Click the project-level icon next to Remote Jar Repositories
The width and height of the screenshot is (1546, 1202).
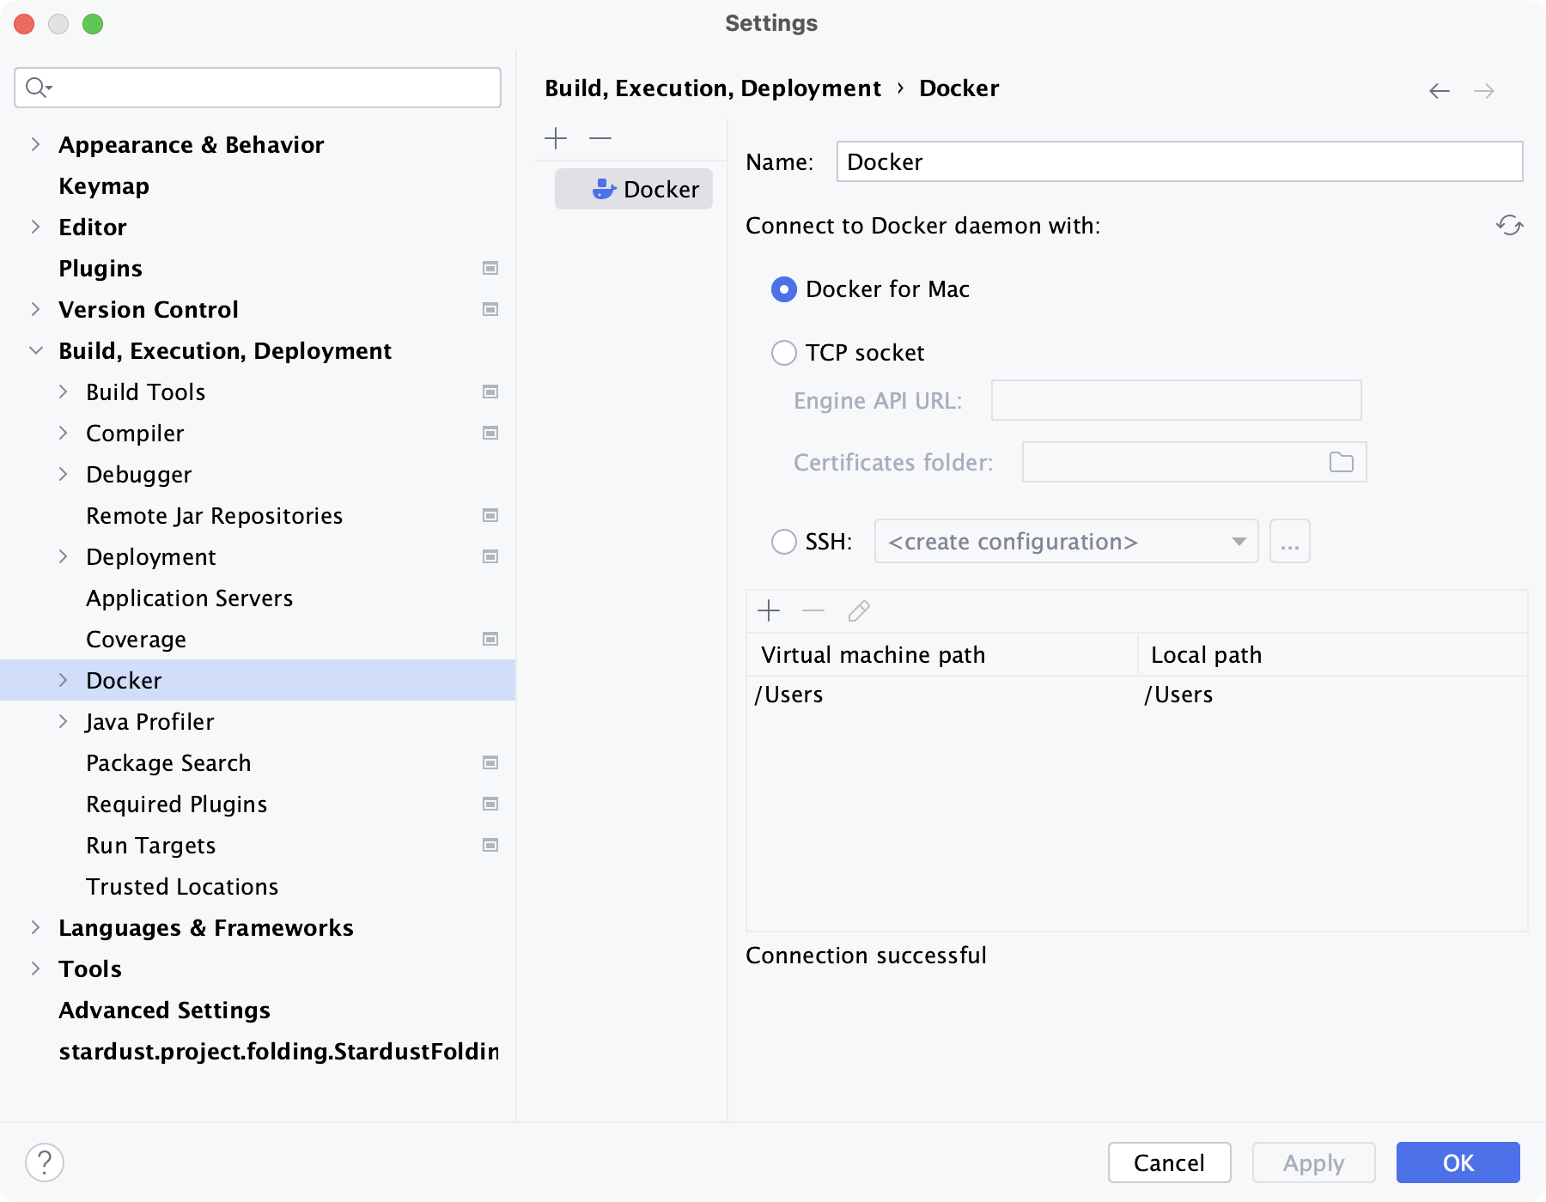tap(490, 515)
